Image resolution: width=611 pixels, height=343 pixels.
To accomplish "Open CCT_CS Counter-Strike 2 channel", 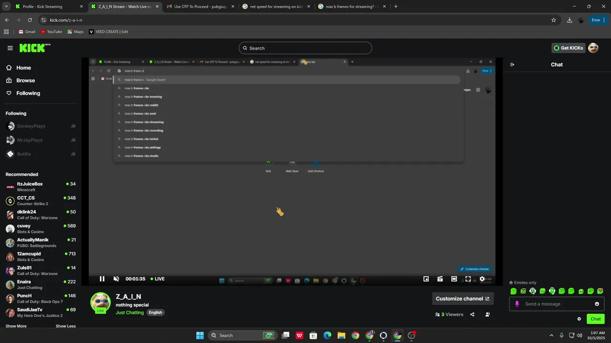I will click(x=41, y=201).
